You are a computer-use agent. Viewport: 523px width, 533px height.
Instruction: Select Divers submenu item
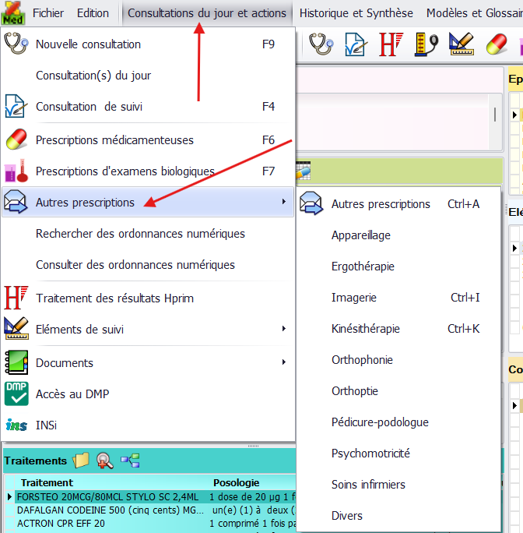pos(398,516)
